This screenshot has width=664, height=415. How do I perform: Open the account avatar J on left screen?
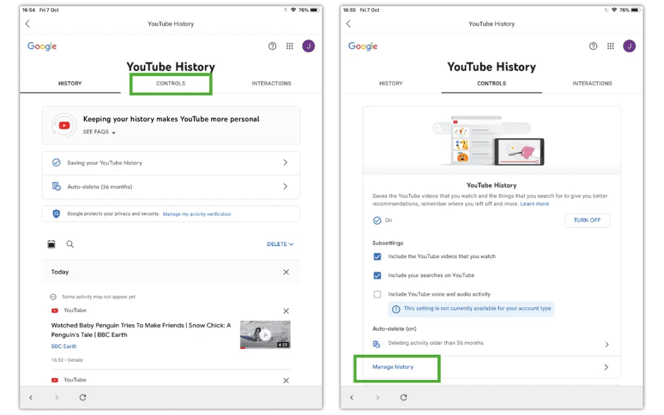(308, 46)
